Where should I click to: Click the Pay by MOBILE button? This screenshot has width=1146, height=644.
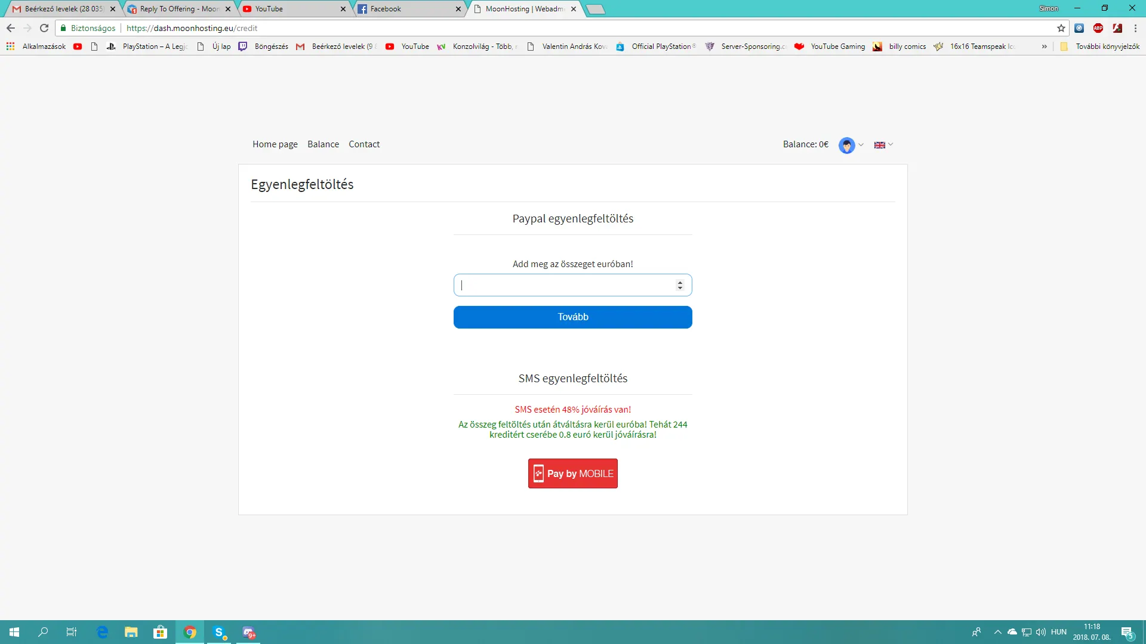tap(572, 473)
